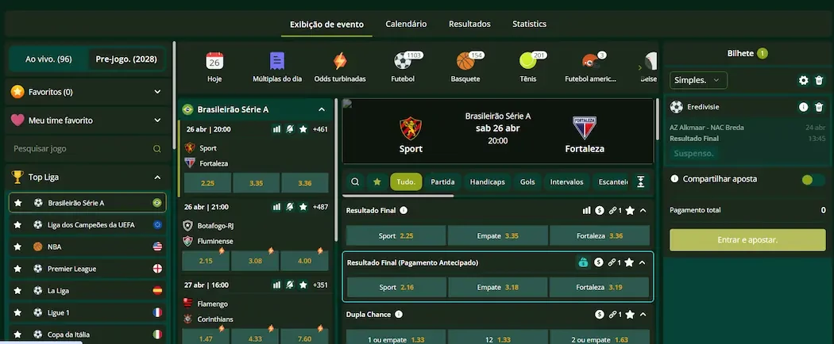Collapse the Top Liga section
Viewport: 834px width, 344px height.
click(157, 178)
